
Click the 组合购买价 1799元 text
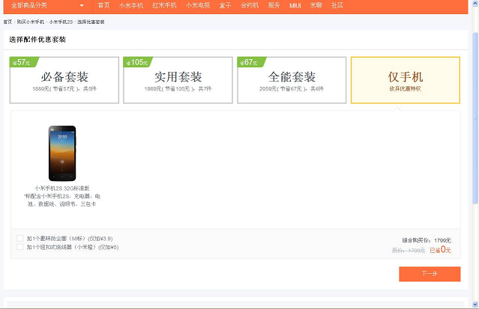point(427,240)
